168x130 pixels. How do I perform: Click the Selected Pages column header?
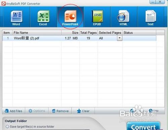(x=110, y=33)
